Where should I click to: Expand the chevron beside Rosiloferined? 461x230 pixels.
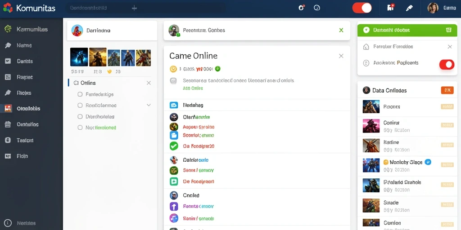point(149,105)
